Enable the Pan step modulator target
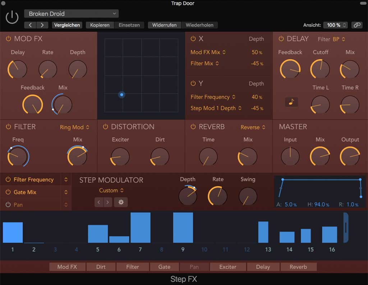 click(x=8, y=204)
